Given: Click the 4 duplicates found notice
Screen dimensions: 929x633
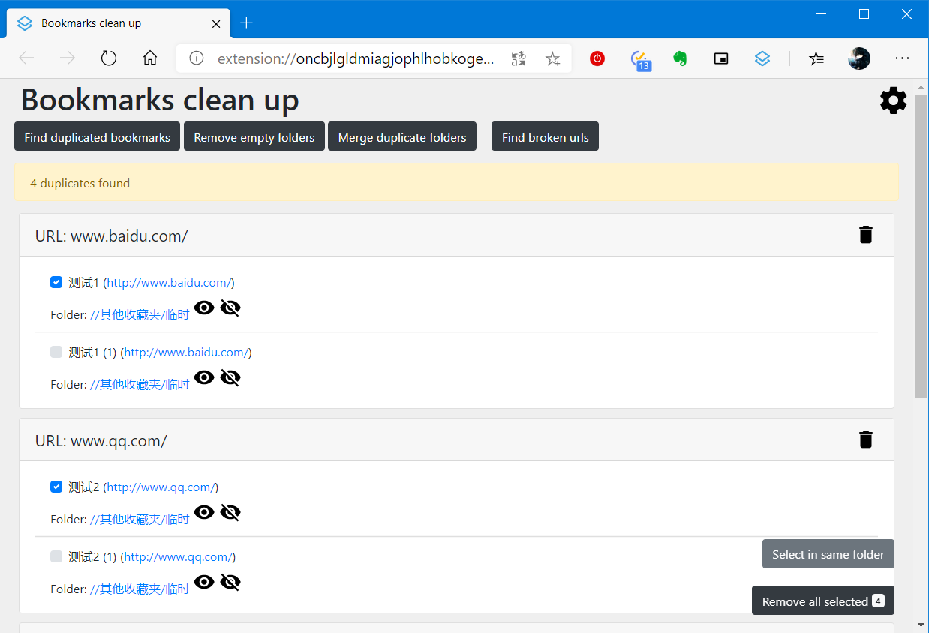Looking at the screenshot, I should pyautogui.click(x=456, y=183).
